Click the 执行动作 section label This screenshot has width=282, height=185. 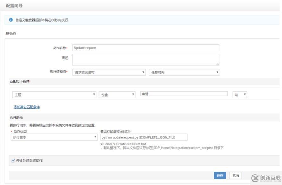(x=16, y=118)
